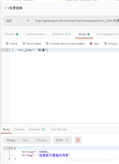Toggle the wrap lines icon
This screenshot has width=119, height=164.
(78, 140)
